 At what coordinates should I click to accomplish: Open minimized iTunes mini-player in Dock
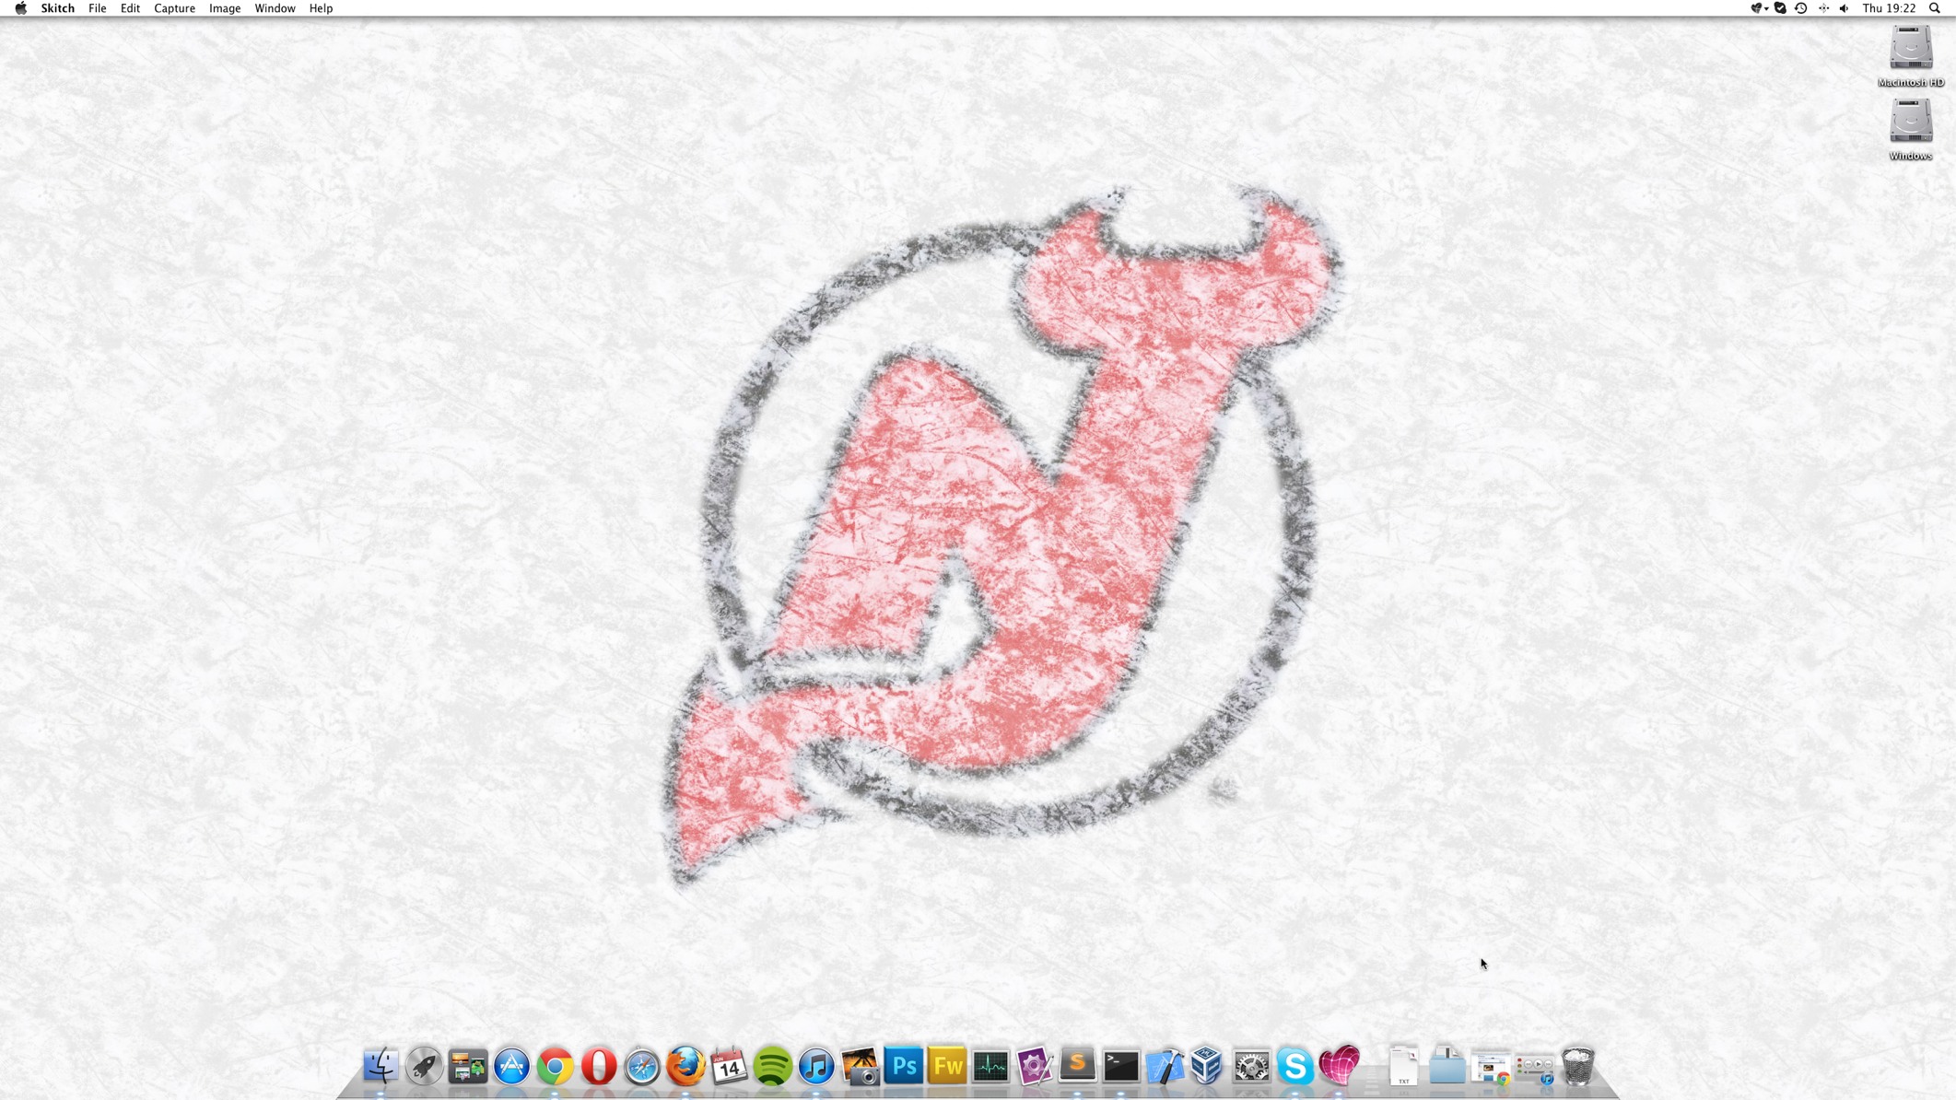1535,1070
